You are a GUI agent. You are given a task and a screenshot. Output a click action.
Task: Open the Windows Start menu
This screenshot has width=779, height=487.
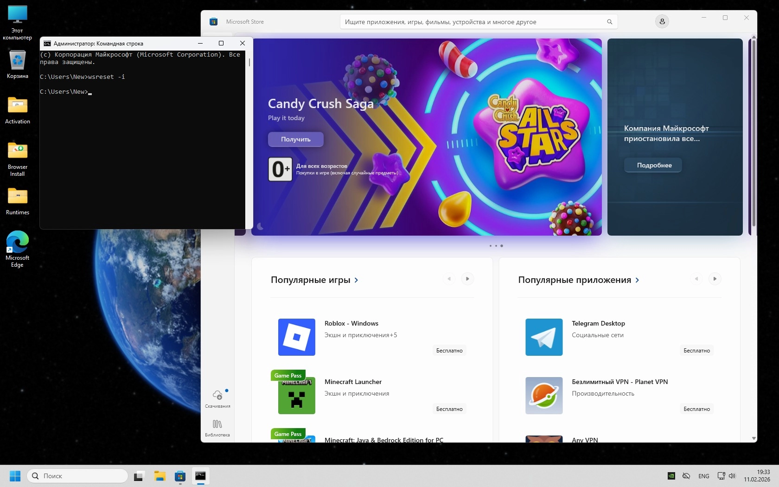[15, 476]
